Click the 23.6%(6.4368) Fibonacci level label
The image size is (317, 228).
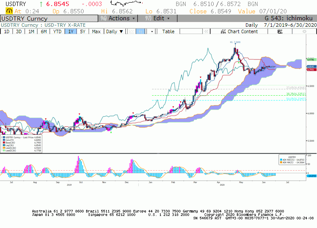[x=296, y=87]
